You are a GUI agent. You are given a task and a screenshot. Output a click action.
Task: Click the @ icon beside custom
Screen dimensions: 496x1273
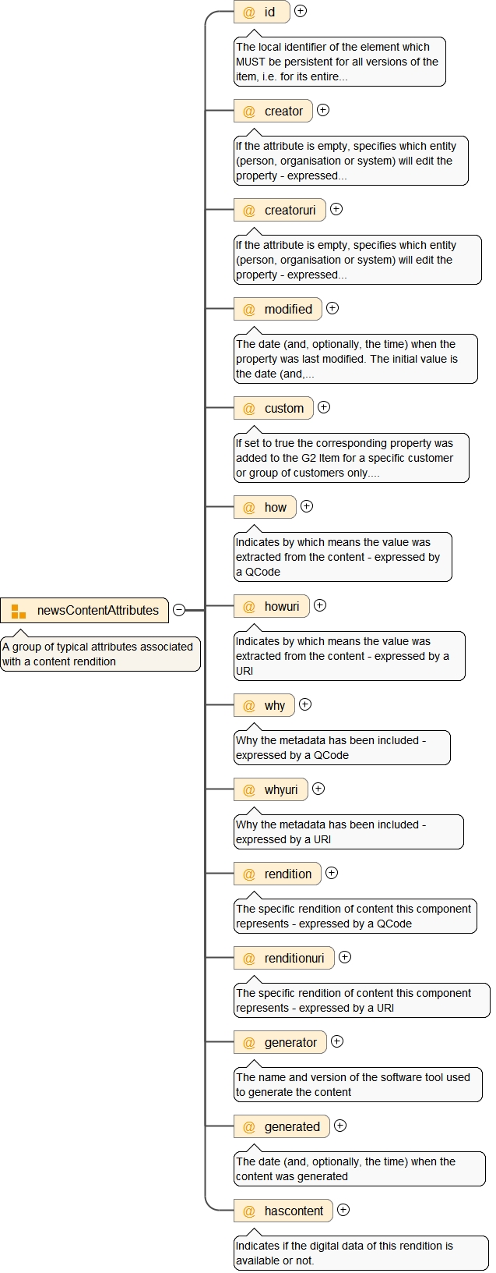pyautogui.click(x=249, y=408)
